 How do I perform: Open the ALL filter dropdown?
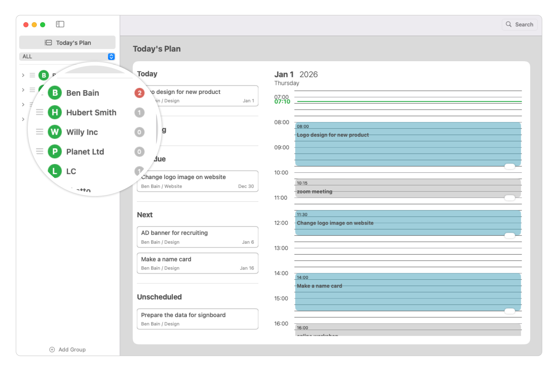[111, 57]
